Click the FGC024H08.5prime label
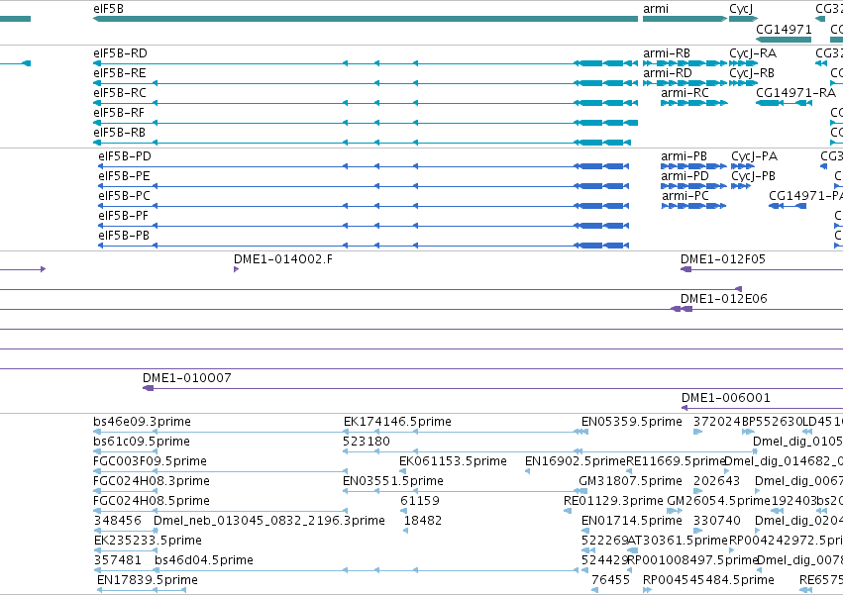This screenshot has width=843, height=595. 152,501
